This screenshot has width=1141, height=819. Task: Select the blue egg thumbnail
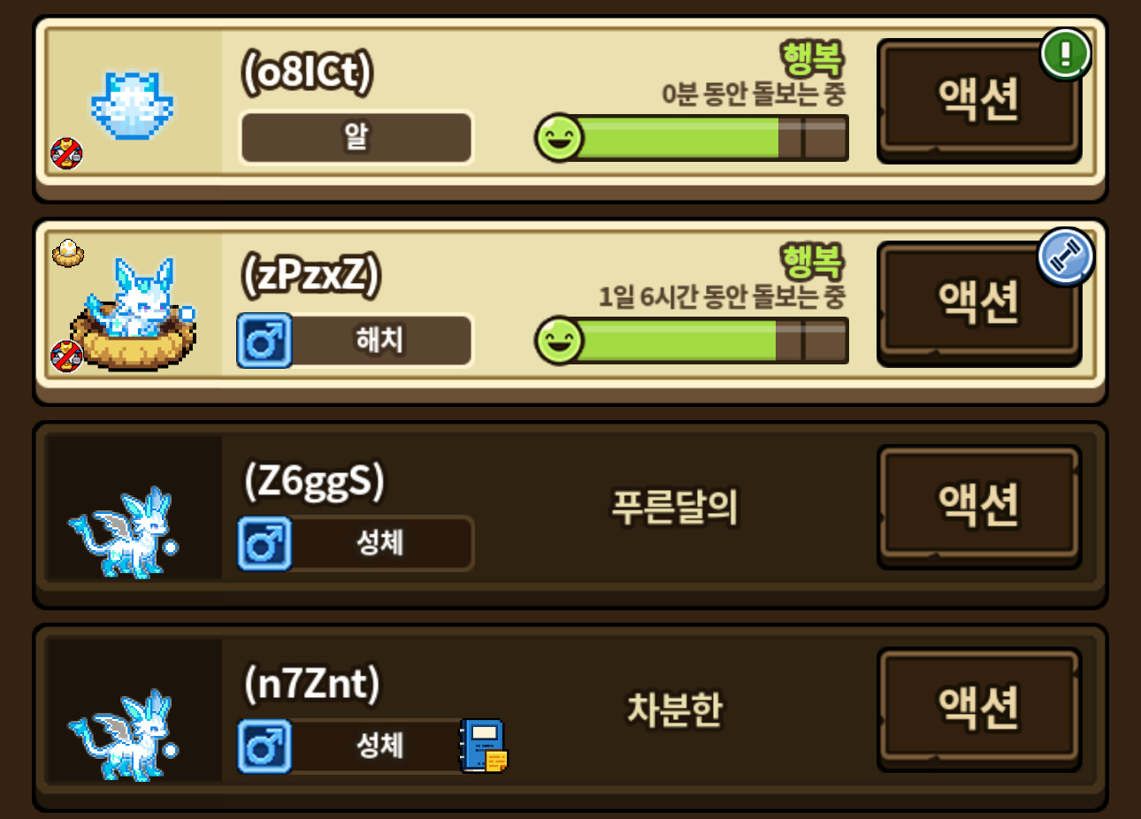point(133,106)
